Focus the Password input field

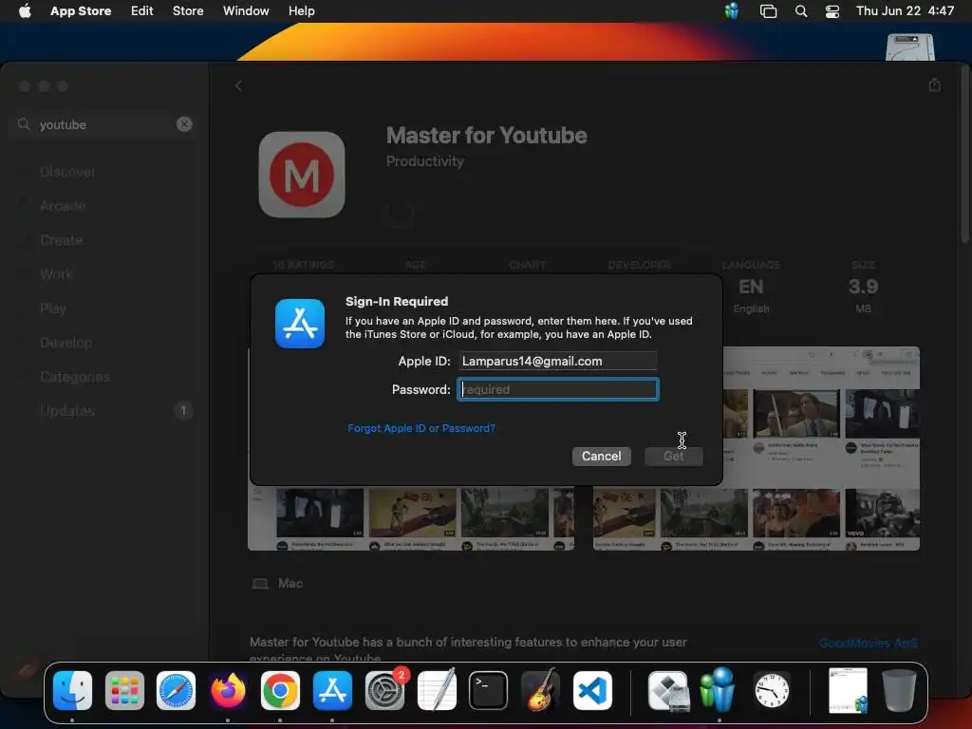[558, 389]
